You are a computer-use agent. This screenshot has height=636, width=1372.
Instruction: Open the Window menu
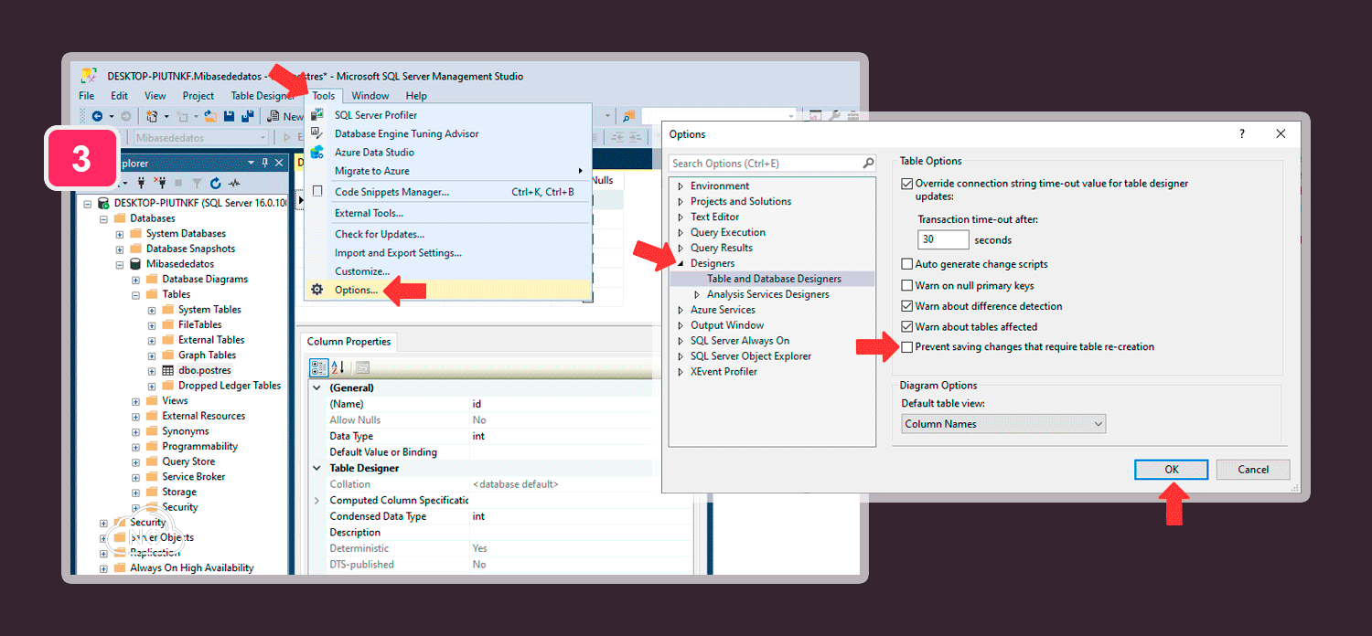tap(370, 96)
